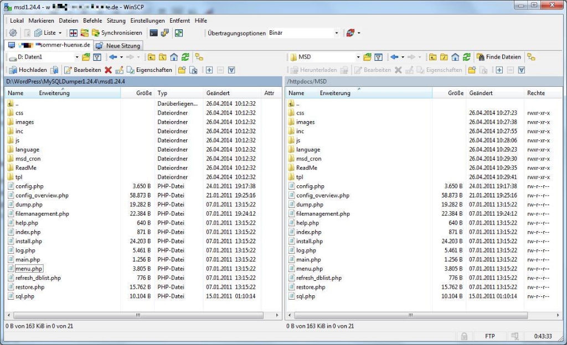
Task: Open the console terminal icon
Action: [x=153, y=32]
